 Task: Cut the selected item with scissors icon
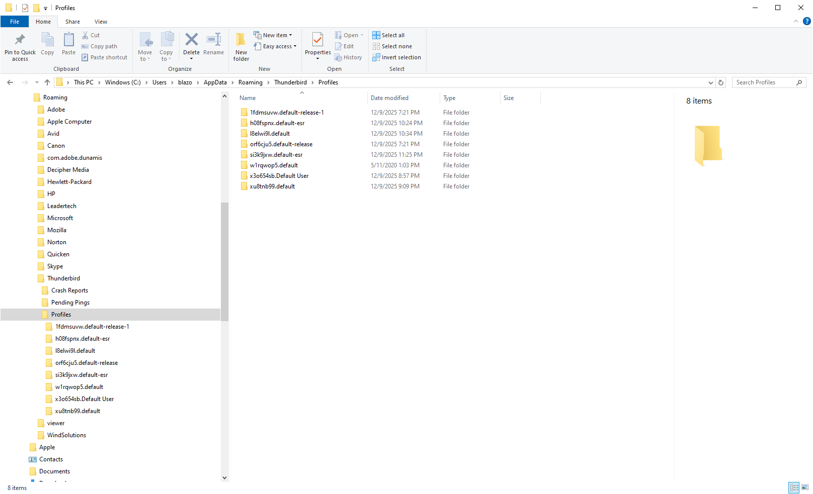pos(91,35)
